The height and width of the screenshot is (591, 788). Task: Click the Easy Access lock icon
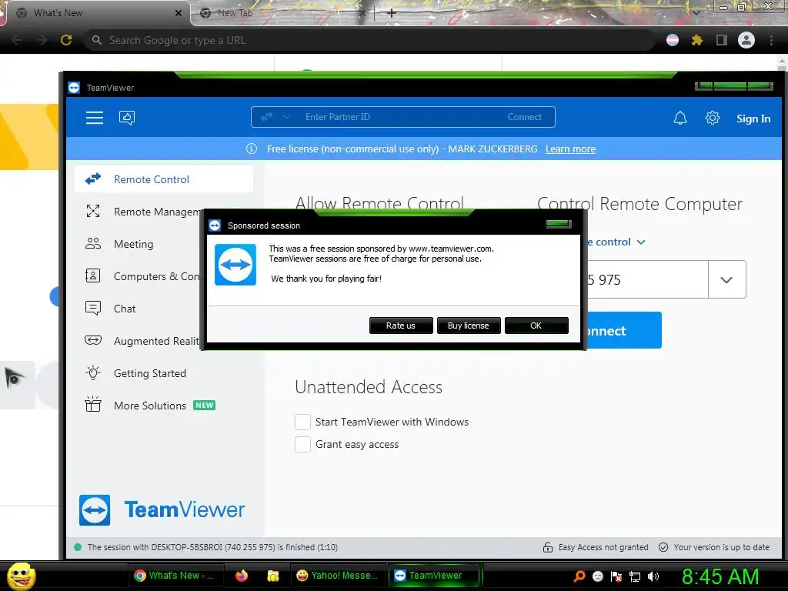point(548,547)
